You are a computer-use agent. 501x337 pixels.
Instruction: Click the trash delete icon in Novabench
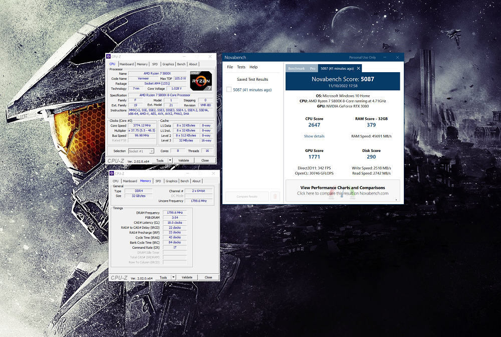[275, 196]
